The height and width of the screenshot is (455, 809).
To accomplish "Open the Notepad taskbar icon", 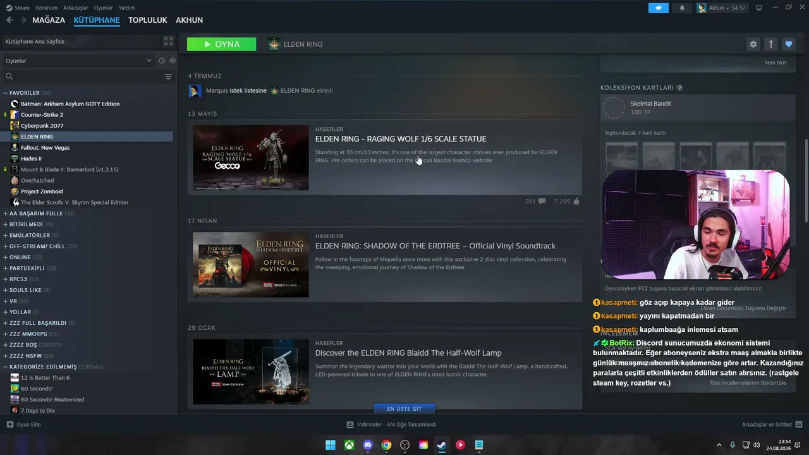I will tap(479, 445).
